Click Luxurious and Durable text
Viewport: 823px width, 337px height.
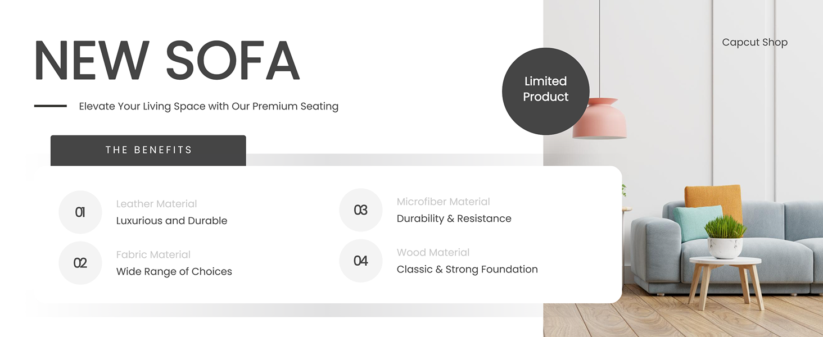(x=171, y=221)
